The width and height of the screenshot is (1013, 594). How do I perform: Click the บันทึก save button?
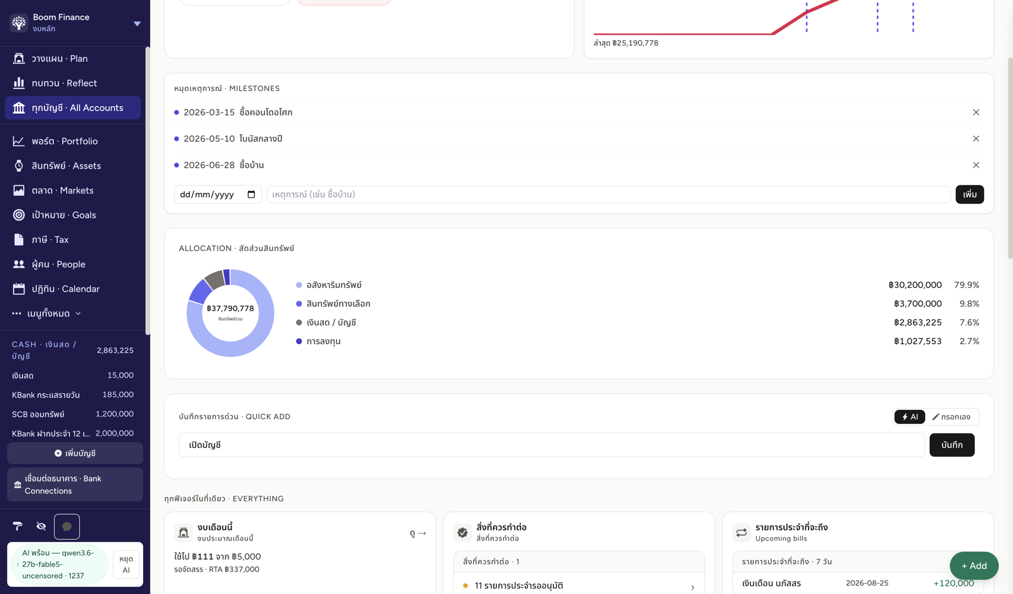952,445
